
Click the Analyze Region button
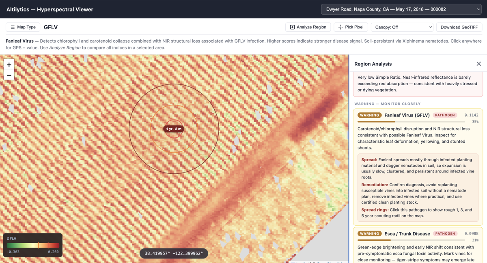(x=308, y=27)
